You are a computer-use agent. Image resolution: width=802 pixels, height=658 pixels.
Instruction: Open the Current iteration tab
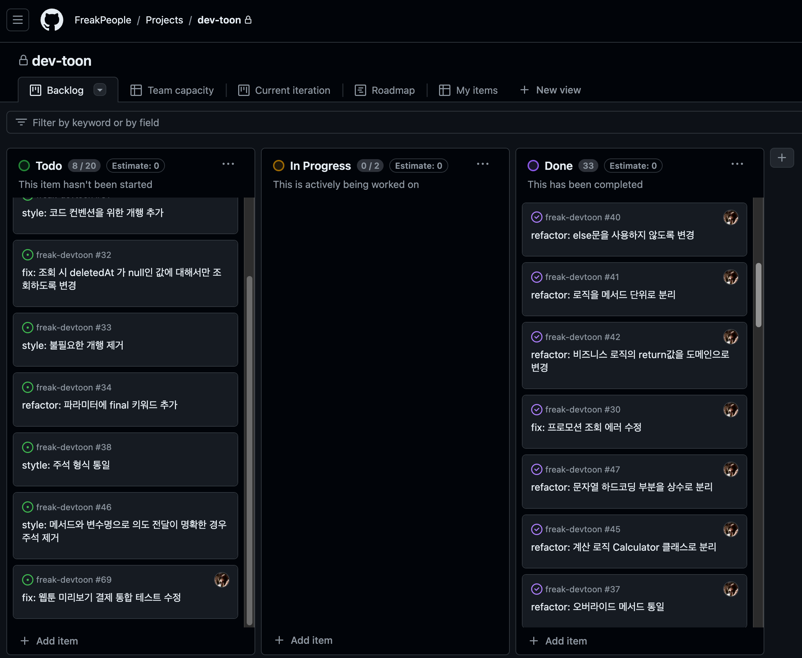point(284,90)
